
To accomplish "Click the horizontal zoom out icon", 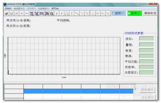I will 32,14.
